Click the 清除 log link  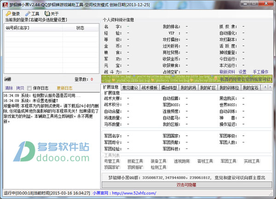(9, 88)
